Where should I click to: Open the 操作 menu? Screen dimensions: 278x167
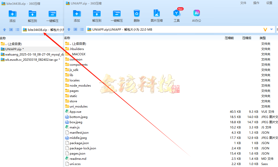tap(256, 3)
